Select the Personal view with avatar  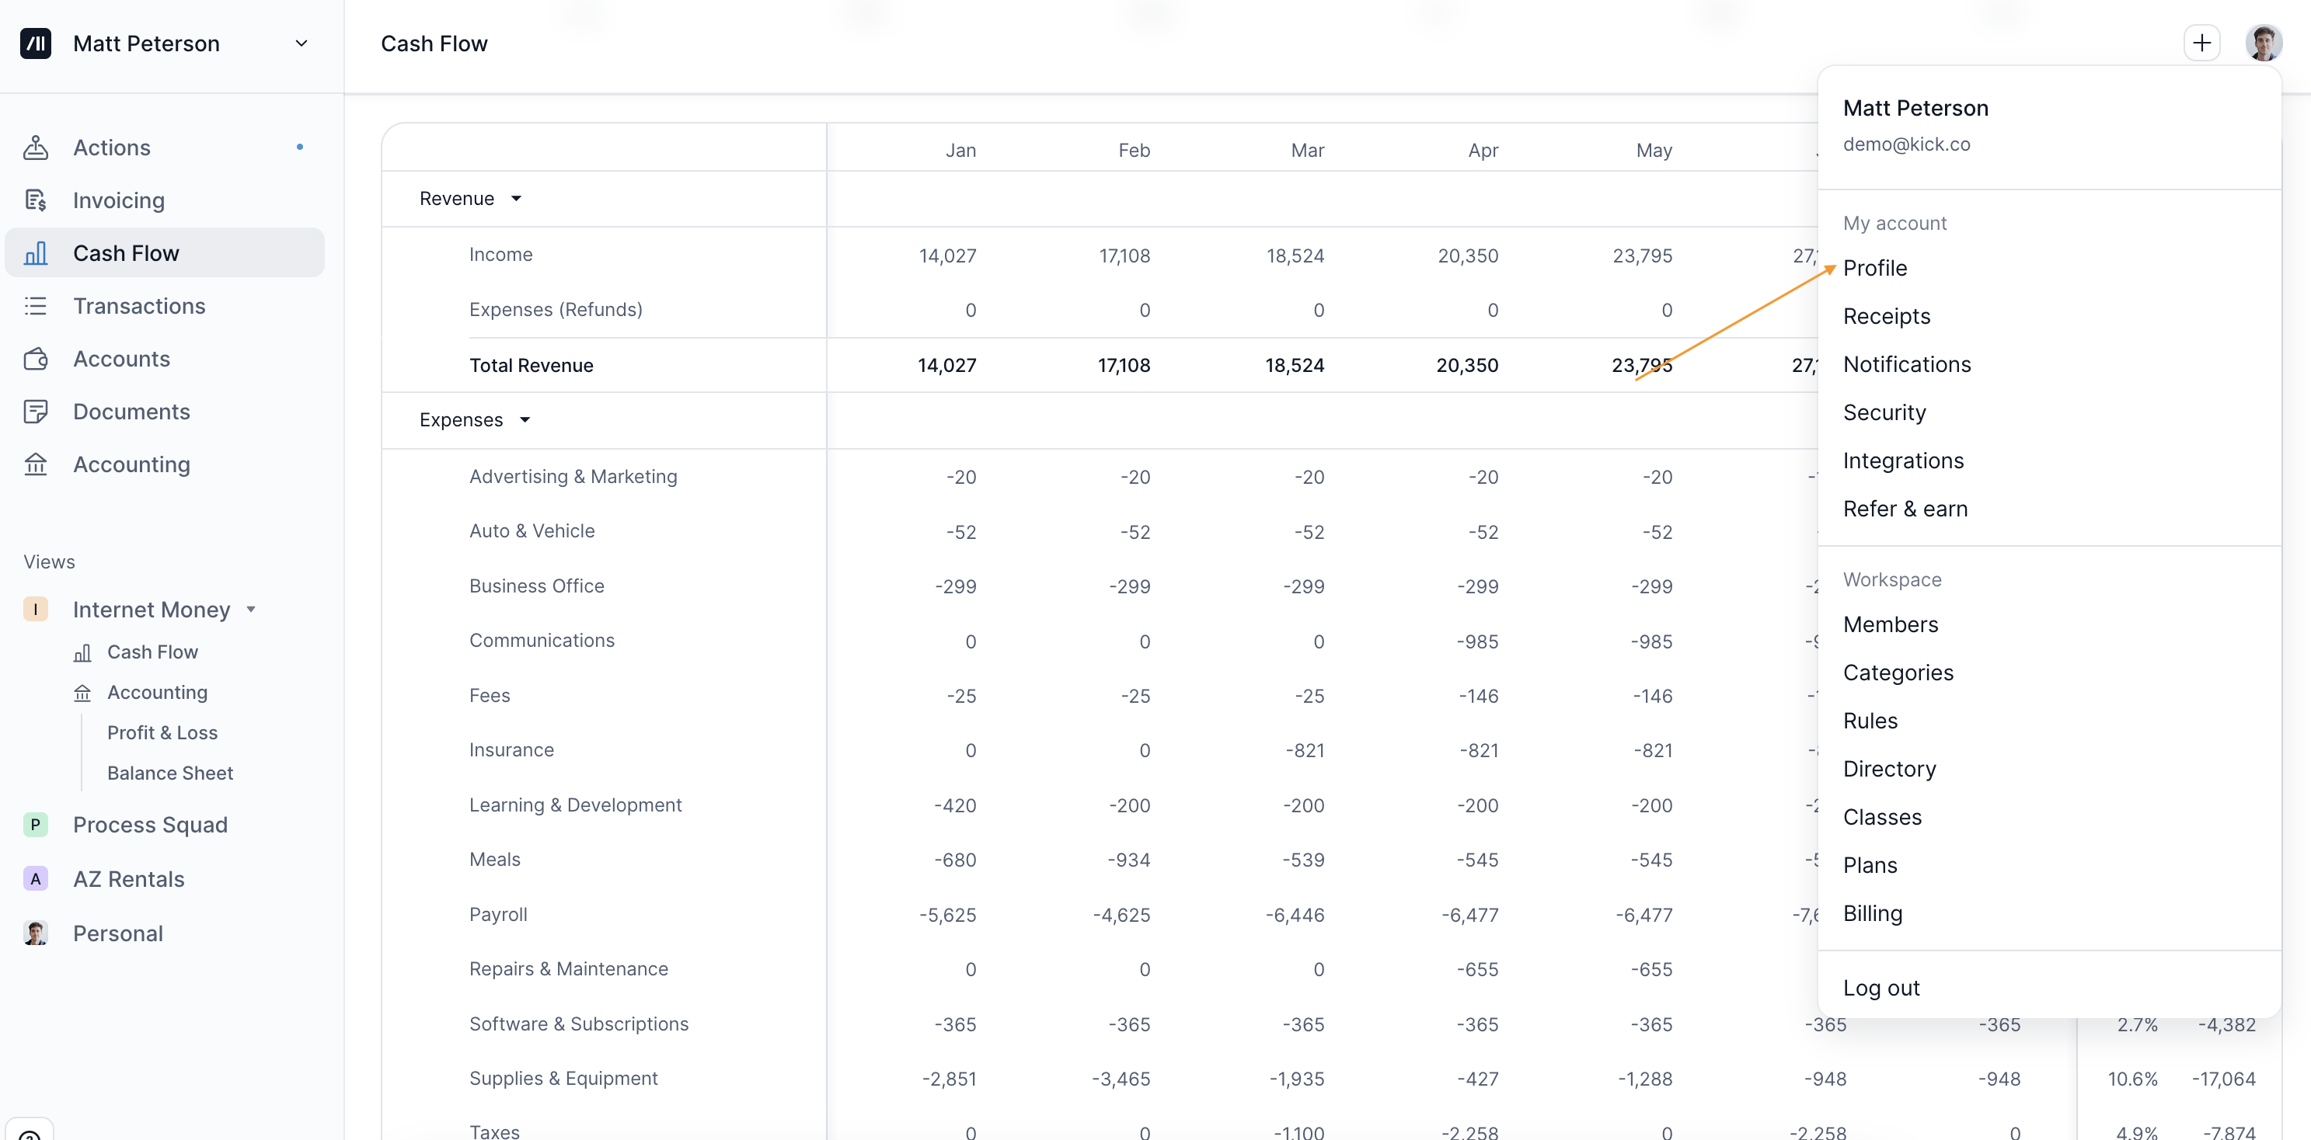[x=117, y=933]
